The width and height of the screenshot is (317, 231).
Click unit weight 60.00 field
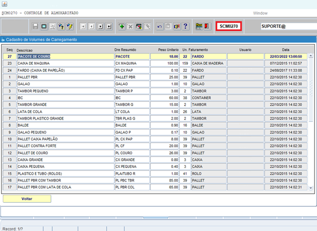click(x=164, y=98)
